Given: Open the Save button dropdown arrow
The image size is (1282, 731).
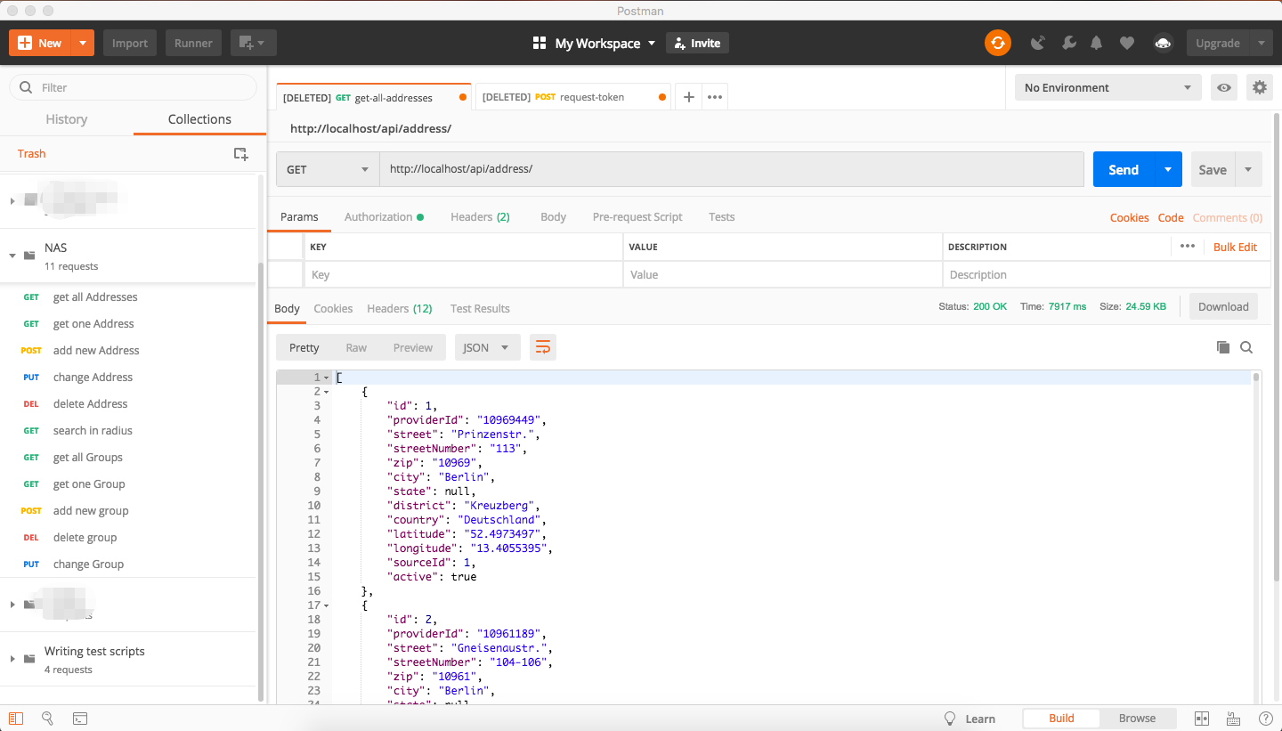Looking at the screenshot, I should [x=1248, y=169].
